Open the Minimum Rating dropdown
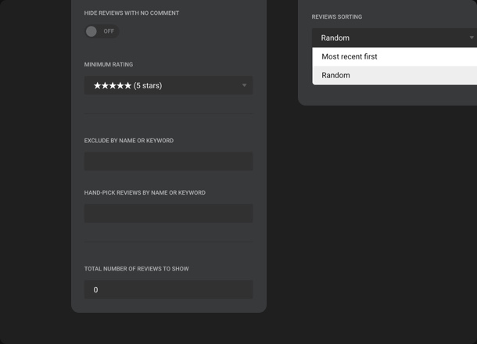 click(168, 85)
